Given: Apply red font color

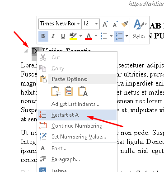Looking at the screenshot, I should click(89, 36).
